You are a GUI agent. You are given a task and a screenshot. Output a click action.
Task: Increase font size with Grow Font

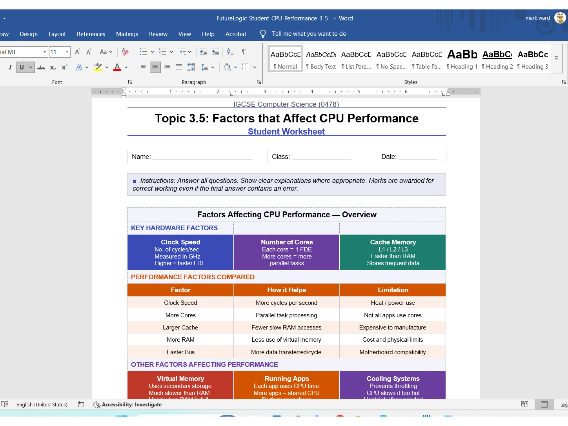78,52
